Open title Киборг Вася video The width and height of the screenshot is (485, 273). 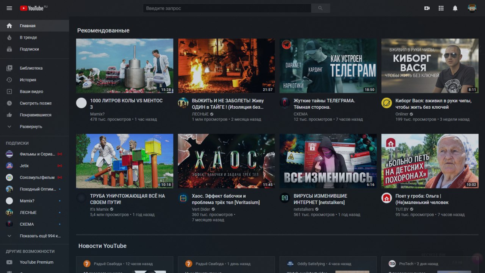[433, 104]
